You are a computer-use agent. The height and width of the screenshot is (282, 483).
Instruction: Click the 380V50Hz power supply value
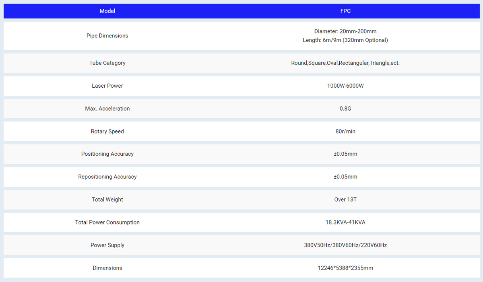point(345,245)
